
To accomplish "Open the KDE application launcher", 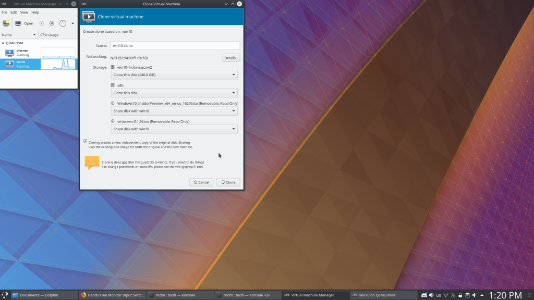I will (x=5, y=295).
